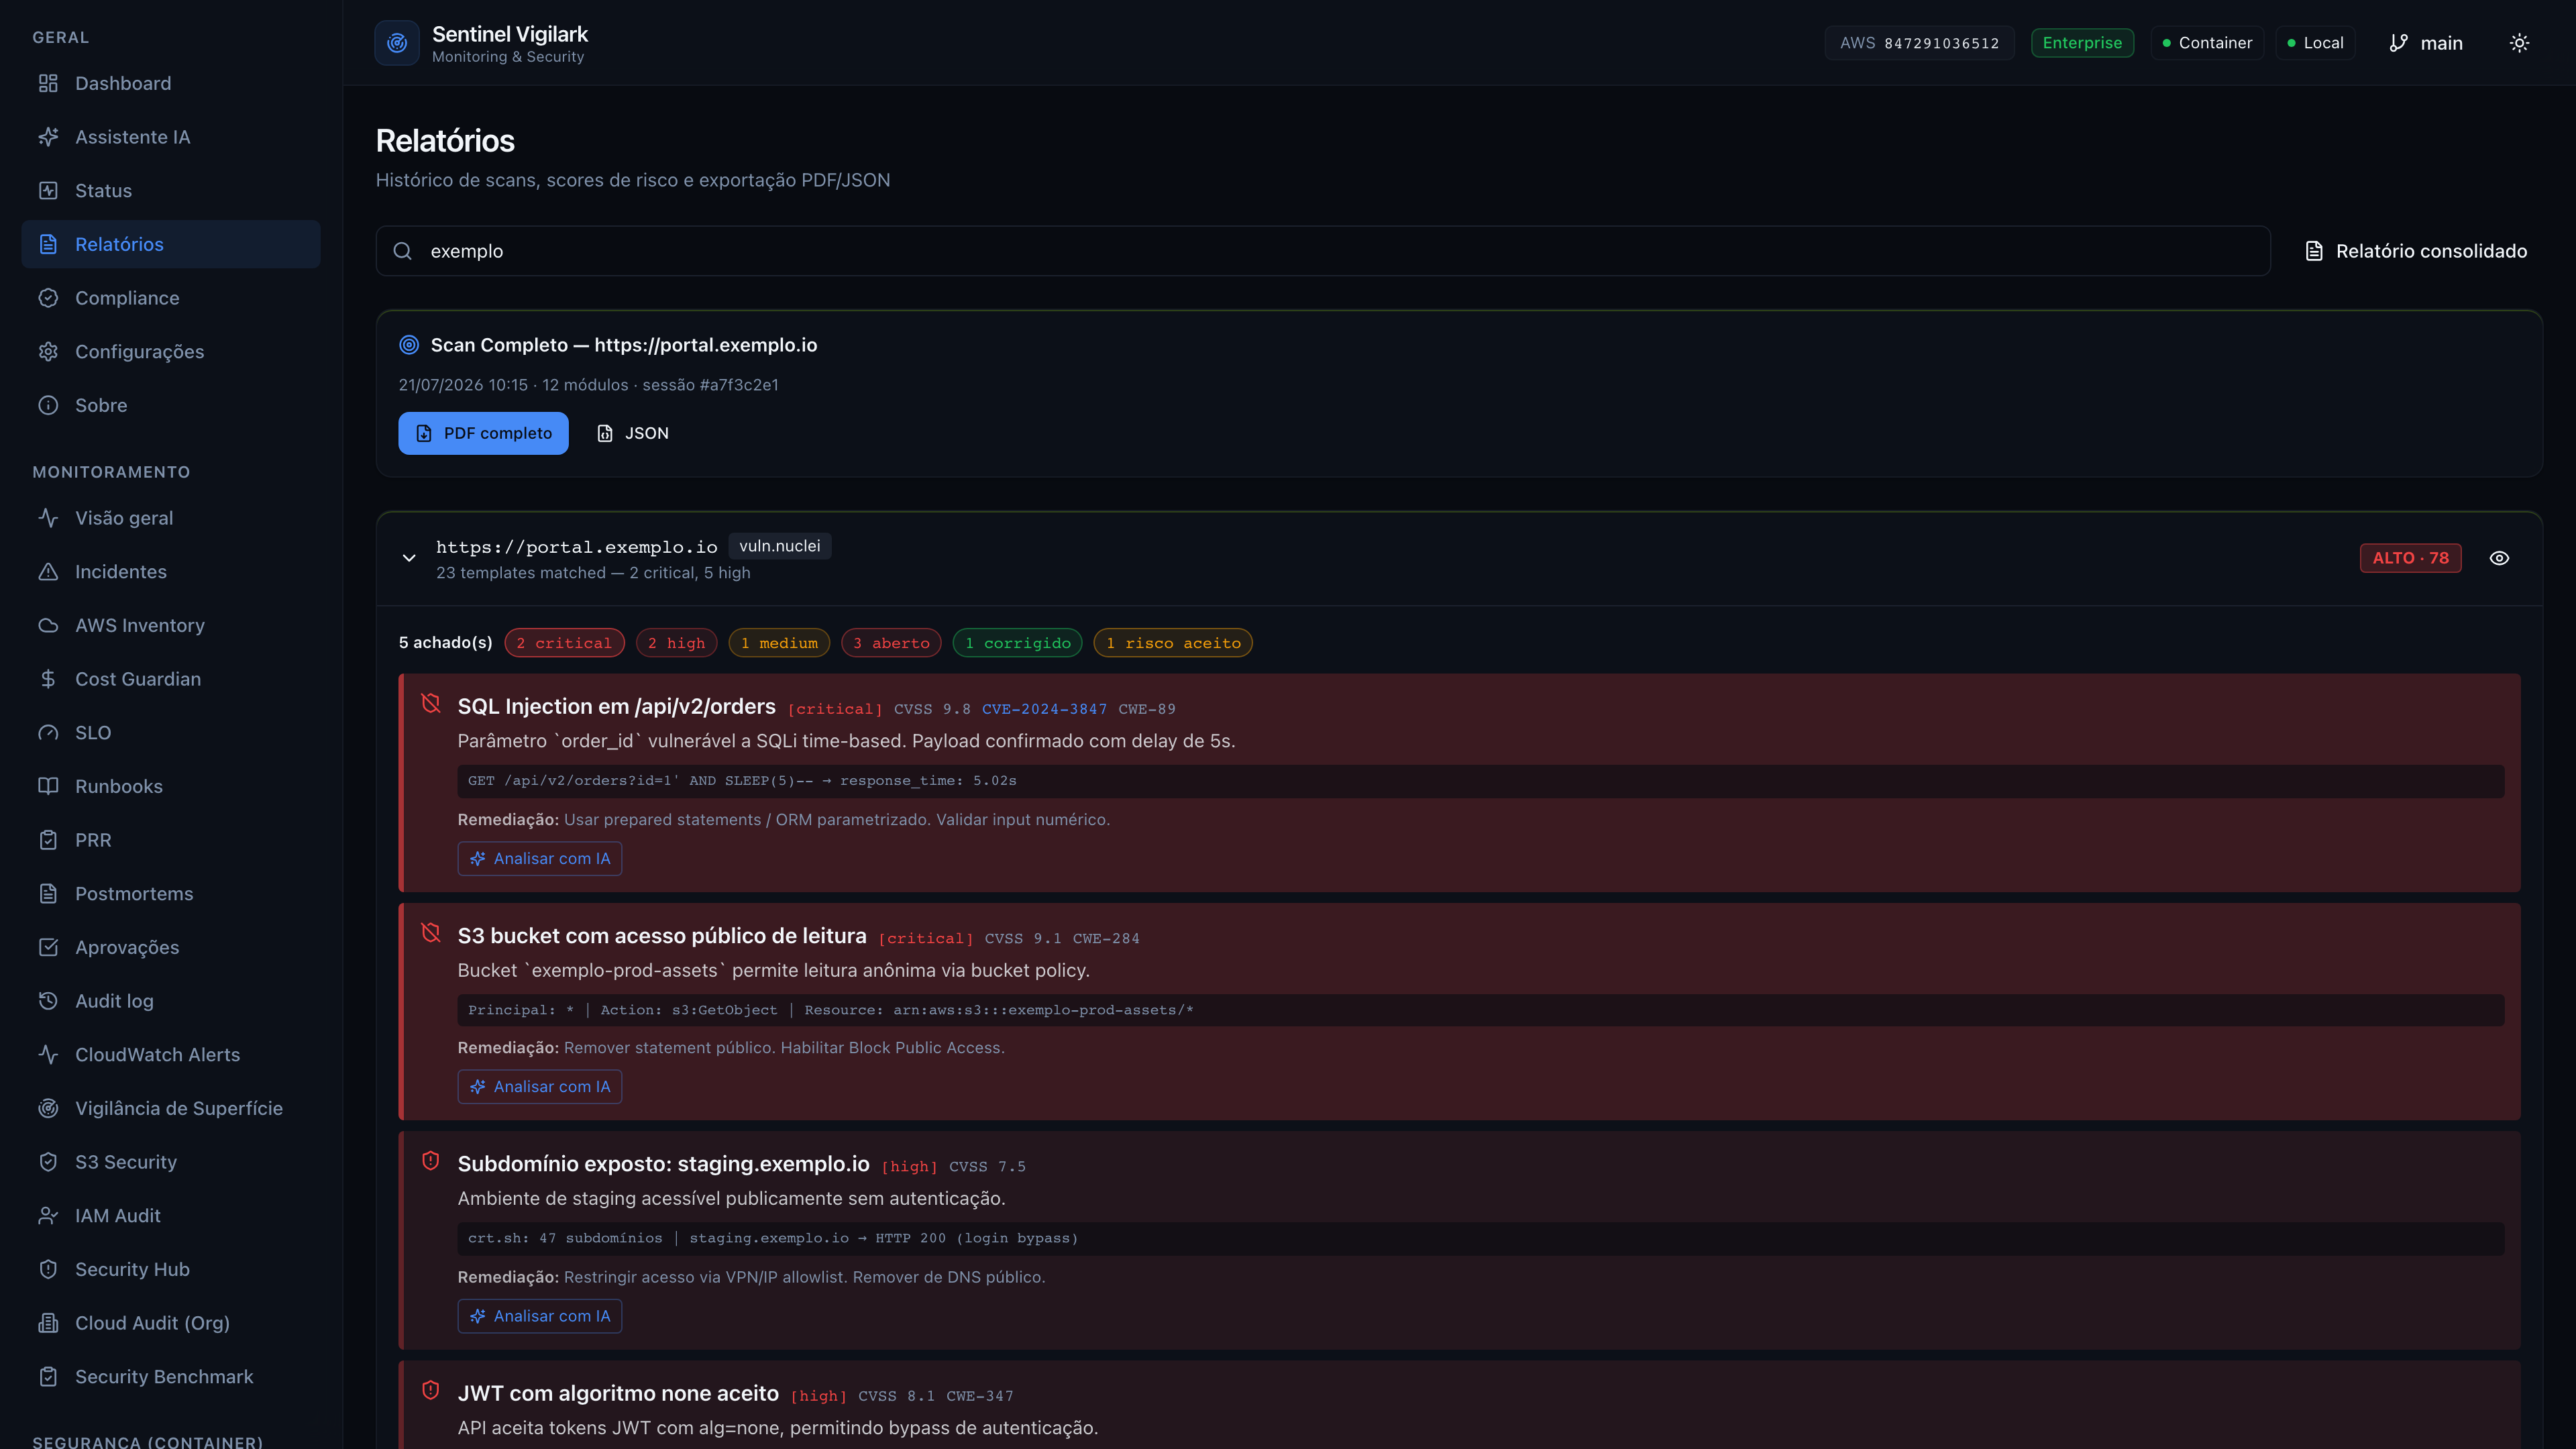
Task: Click the Configurações gear icon
Action: click(48, 351)
